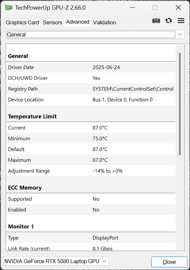Select the Type value DisplayPort
The height and width of the screenshot is (270, 190).
click(105, 238)
